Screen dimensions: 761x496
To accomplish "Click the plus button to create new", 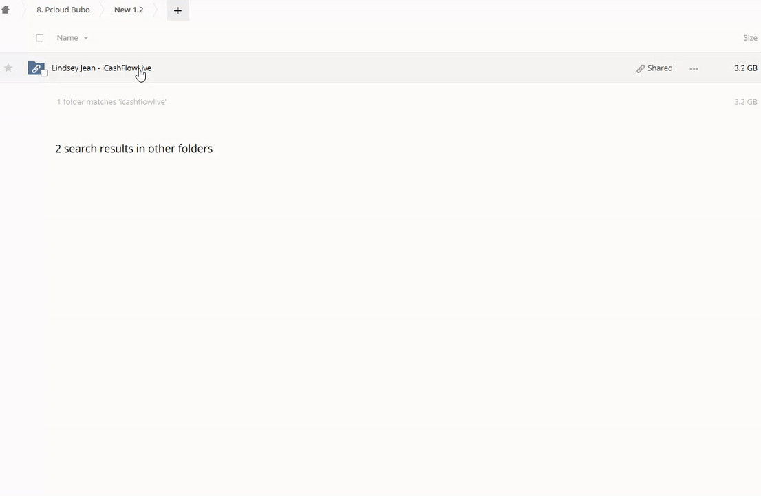I will tap(178, 10).
